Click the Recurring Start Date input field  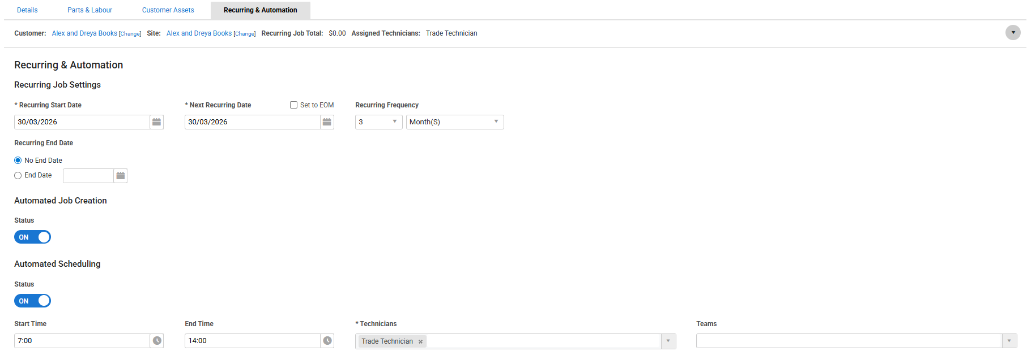pos(82,122)
